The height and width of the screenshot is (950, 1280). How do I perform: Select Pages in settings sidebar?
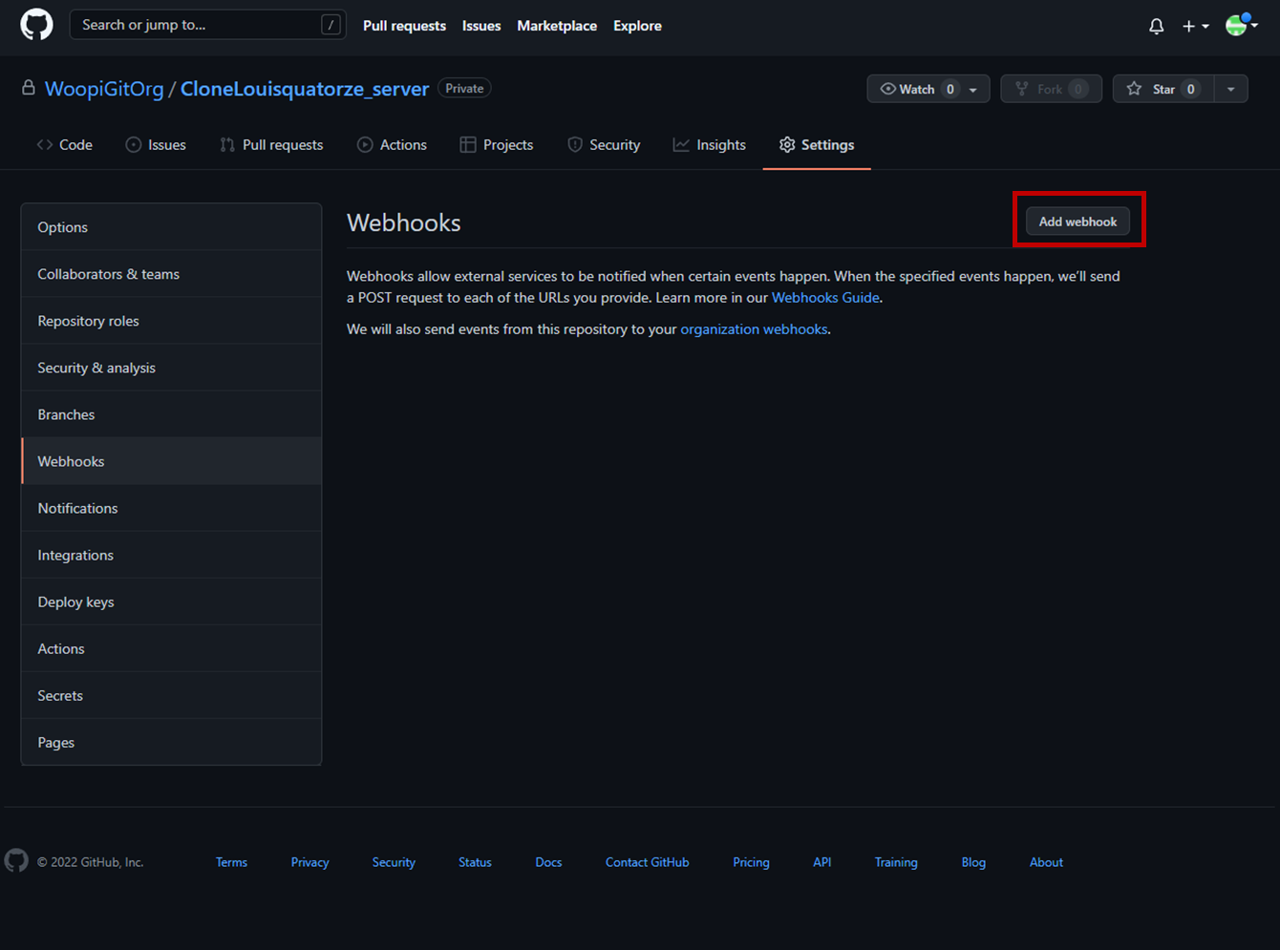(171, 742)
